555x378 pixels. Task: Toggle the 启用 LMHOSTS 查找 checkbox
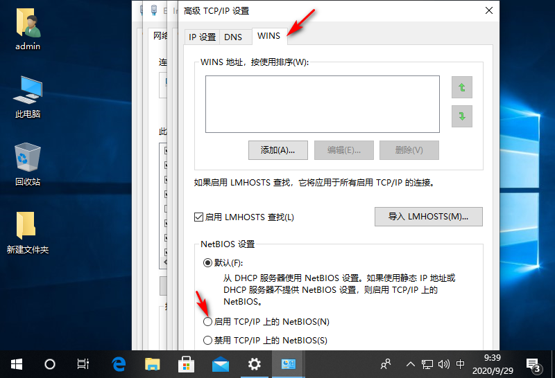(198, 217)
